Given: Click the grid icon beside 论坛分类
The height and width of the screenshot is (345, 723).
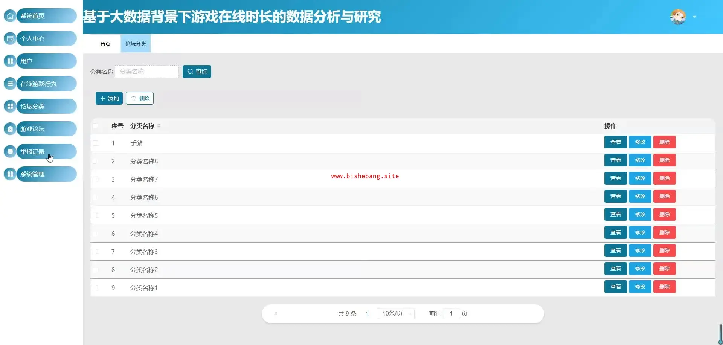Looking at the screenshot, I should pos(10,106).
